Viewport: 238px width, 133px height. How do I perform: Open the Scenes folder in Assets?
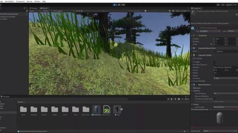click(x=44, y=111)
